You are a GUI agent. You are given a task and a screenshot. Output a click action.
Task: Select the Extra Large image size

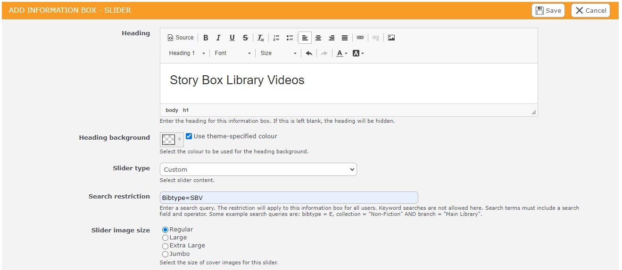tap(165, 246)
